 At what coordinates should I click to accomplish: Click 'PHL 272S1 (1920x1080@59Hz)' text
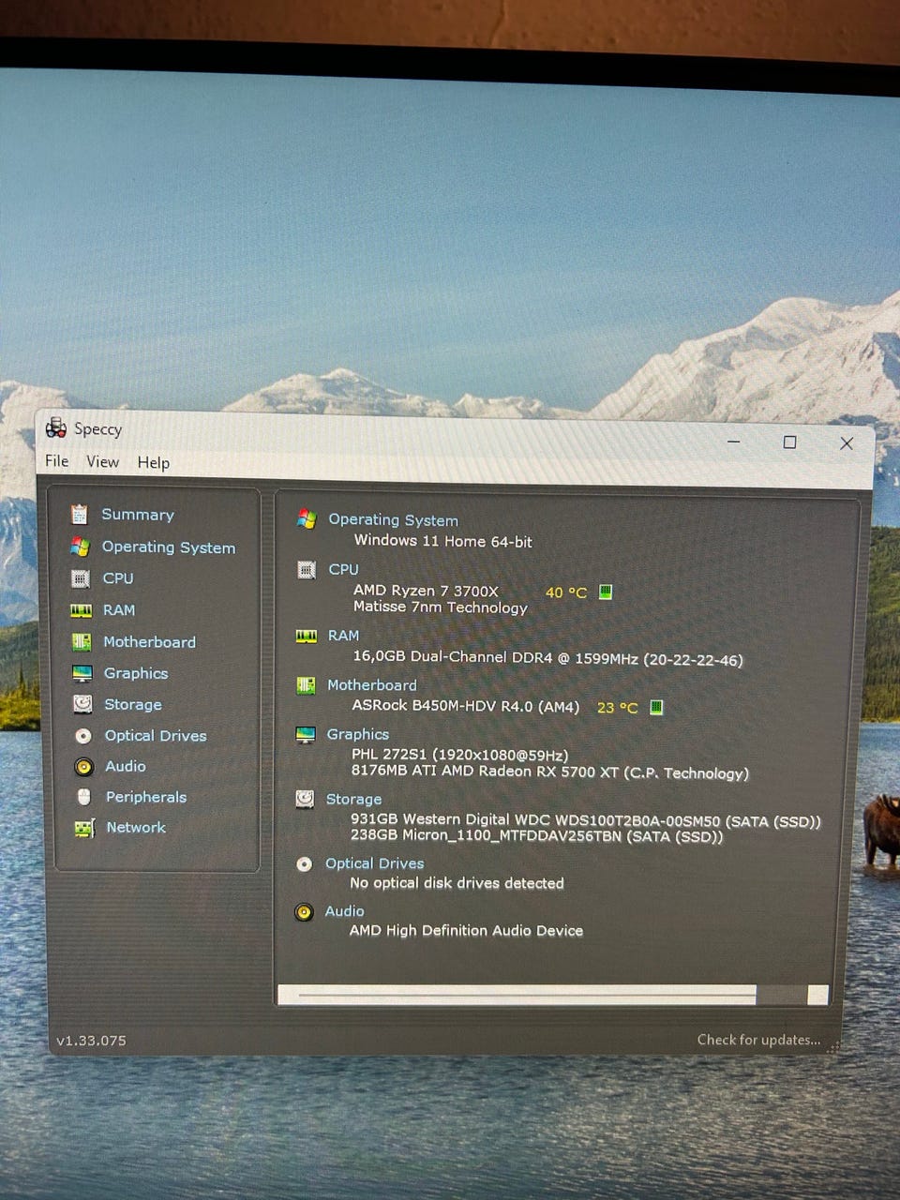coord(460,756)
